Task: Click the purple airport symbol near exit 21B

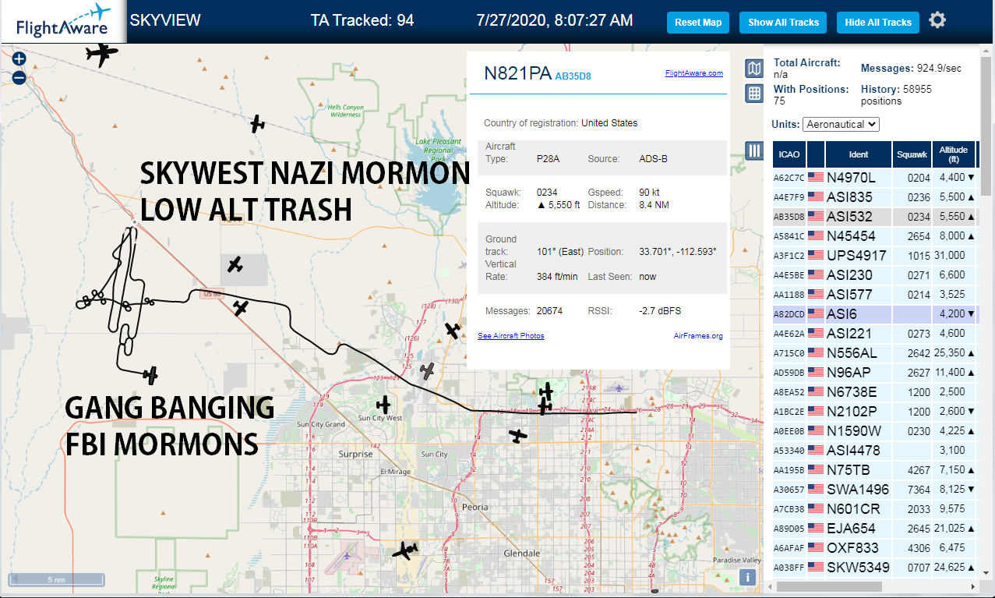Action: pos(619,387)
